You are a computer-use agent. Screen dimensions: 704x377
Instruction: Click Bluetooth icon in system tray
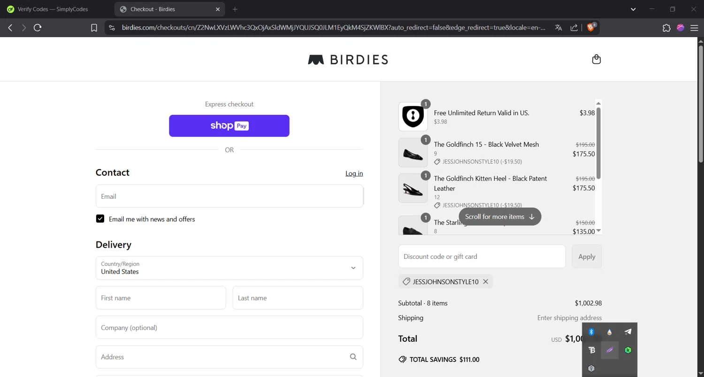tap(591, 332)
